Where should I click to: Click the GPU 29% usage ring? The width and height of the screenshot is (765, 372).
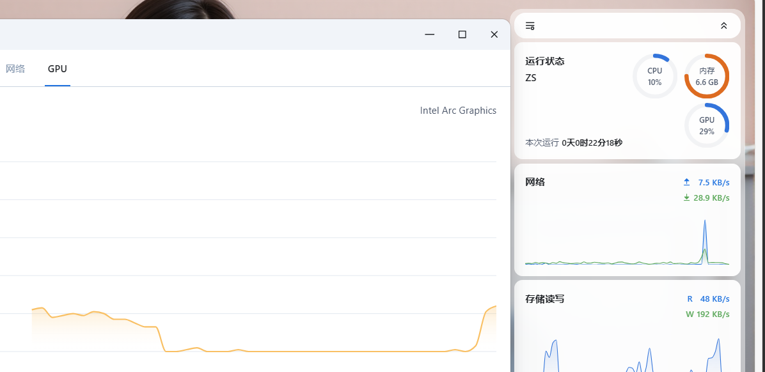pos(706,125)
